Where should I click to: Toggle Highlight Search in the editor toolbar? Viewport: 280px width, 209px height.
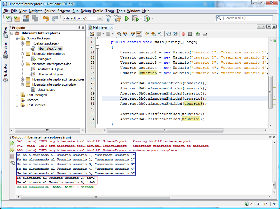point(139,34)
